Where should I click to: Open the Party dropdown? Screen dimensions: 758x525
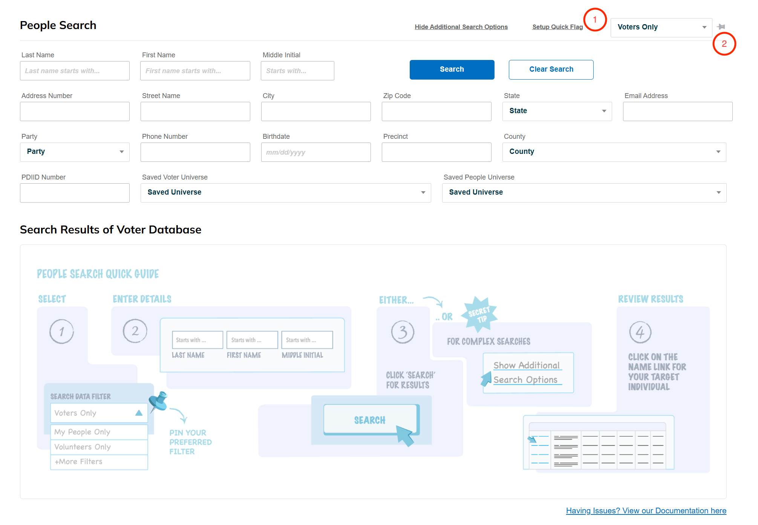coord(75,152)
